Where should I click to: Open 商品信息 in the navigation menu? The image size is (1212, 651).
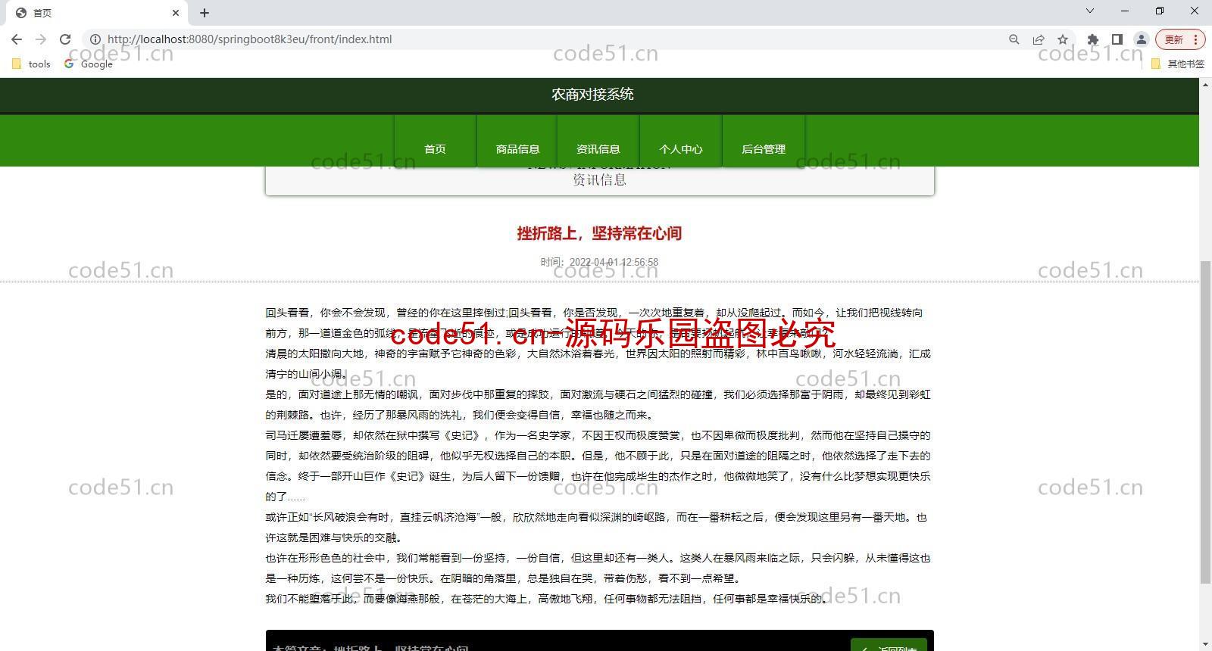click(x=517, y=141)
